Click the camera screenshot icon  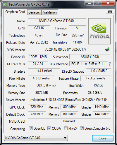pyautogui.click(x=110, y=12)
